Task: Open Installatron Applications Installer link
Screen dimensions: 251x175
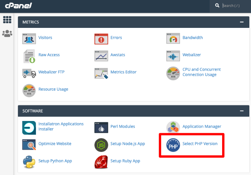Action: 61,126
